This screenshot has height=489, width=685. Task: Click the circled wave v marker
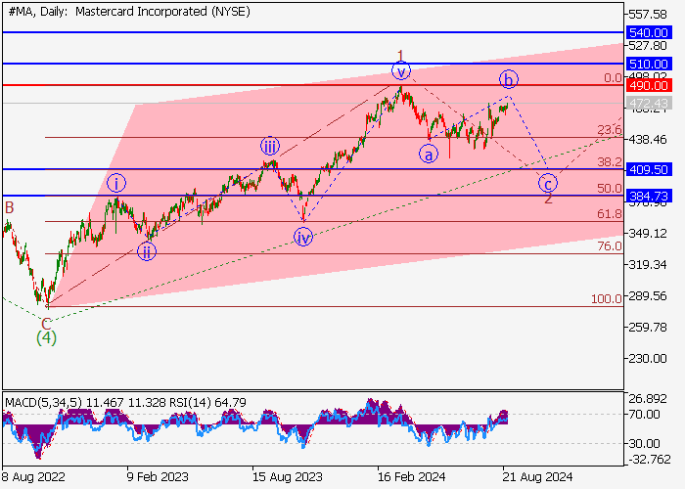click(x=401, y=71)
